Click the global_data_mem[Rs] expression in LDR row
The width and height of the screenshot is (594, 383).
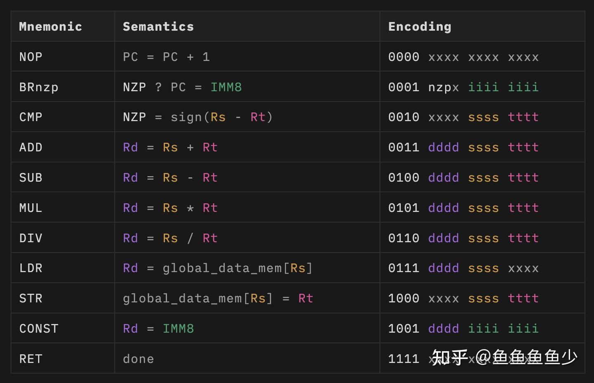click(x=237, y=268)
